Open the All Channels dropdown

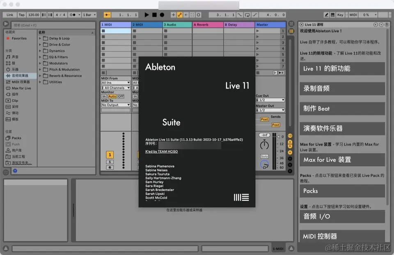[x=116, y=88]
